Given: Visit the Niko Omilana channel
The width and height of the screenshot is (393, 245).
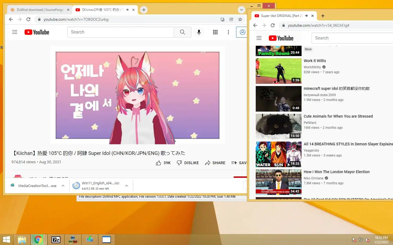Looking at the screenshot, I should point(313,178).
